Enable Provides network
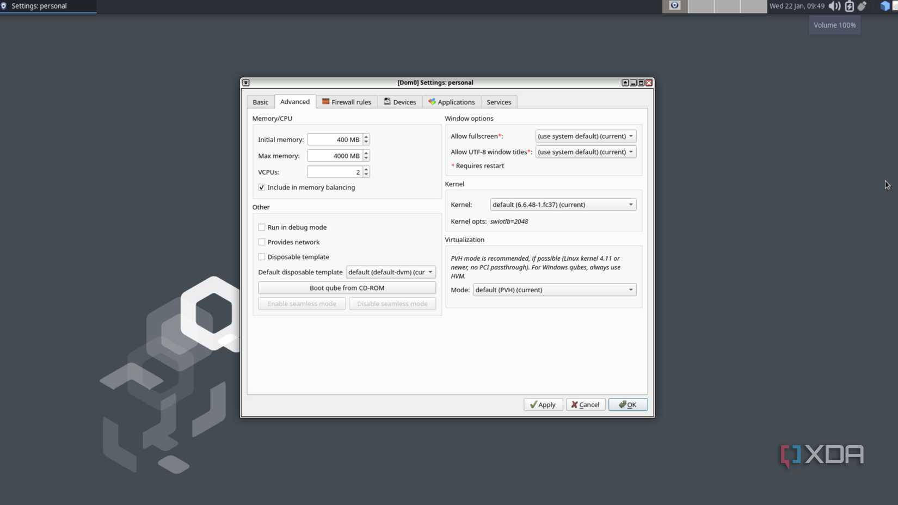Image resolution: width=898 pixels, height=505 pixels. click(262, 242)
